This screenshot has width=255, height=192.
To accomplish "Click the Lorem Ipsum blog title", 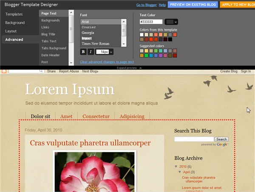I will (70, 89).
